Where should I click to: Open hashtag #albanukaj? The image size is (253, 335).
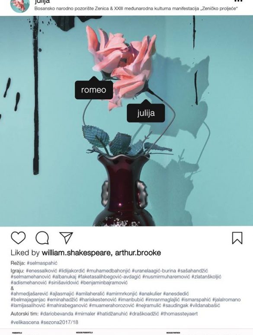point(64,277)
